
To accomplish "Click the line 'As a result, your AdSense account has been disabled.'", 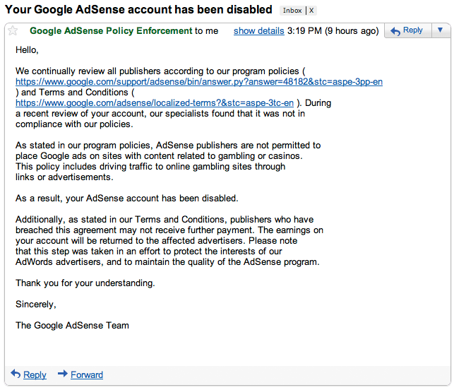I will pos(127,199).
